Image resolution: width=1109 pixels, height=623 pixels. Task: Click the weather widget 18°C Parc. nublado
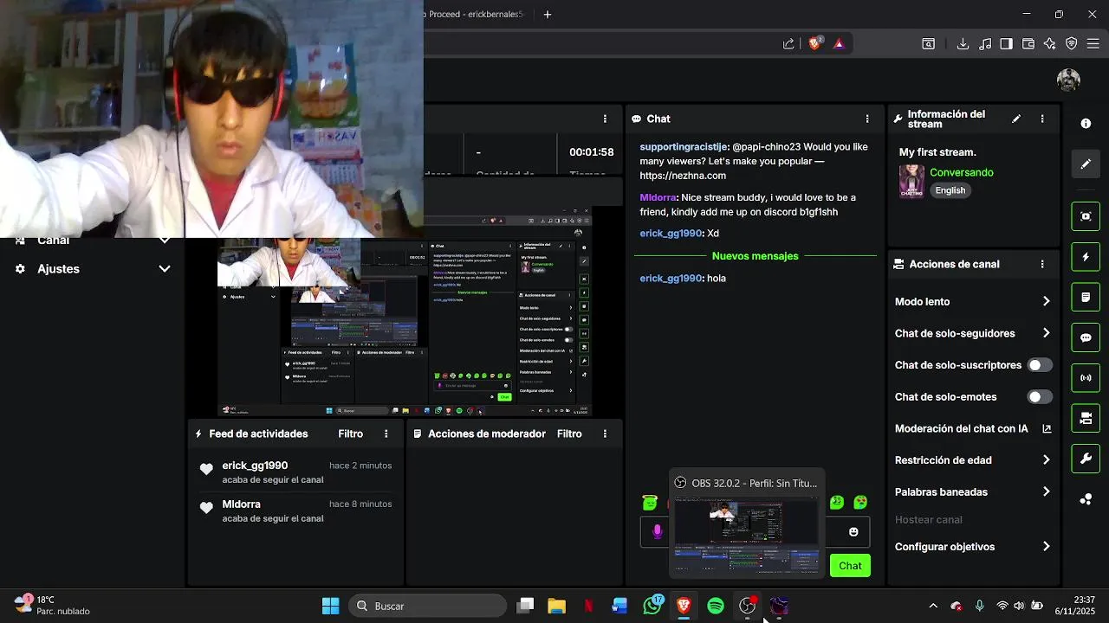pos(52,605)
